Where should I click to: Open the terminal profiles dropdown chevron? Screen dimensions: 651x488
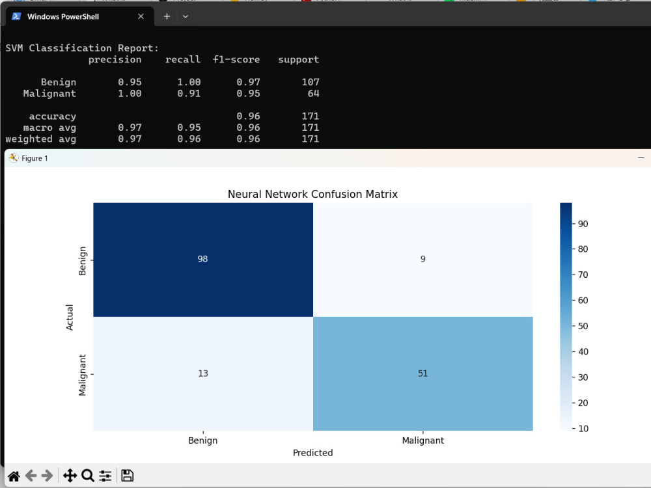pyautogui.click(x=186, y=17)
